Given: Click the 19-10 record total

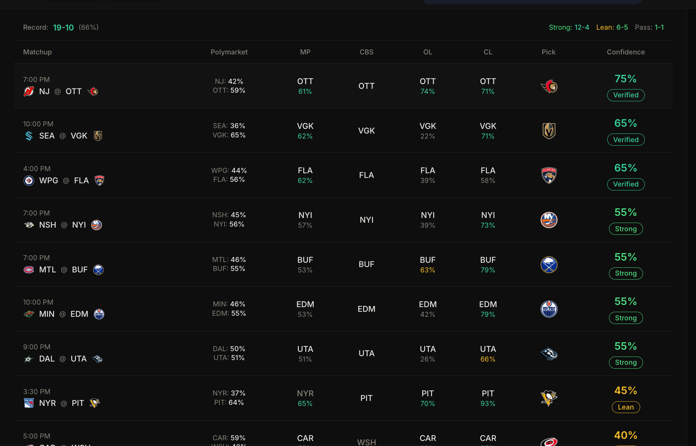Looking at the screenshot, I should [63, 28].
